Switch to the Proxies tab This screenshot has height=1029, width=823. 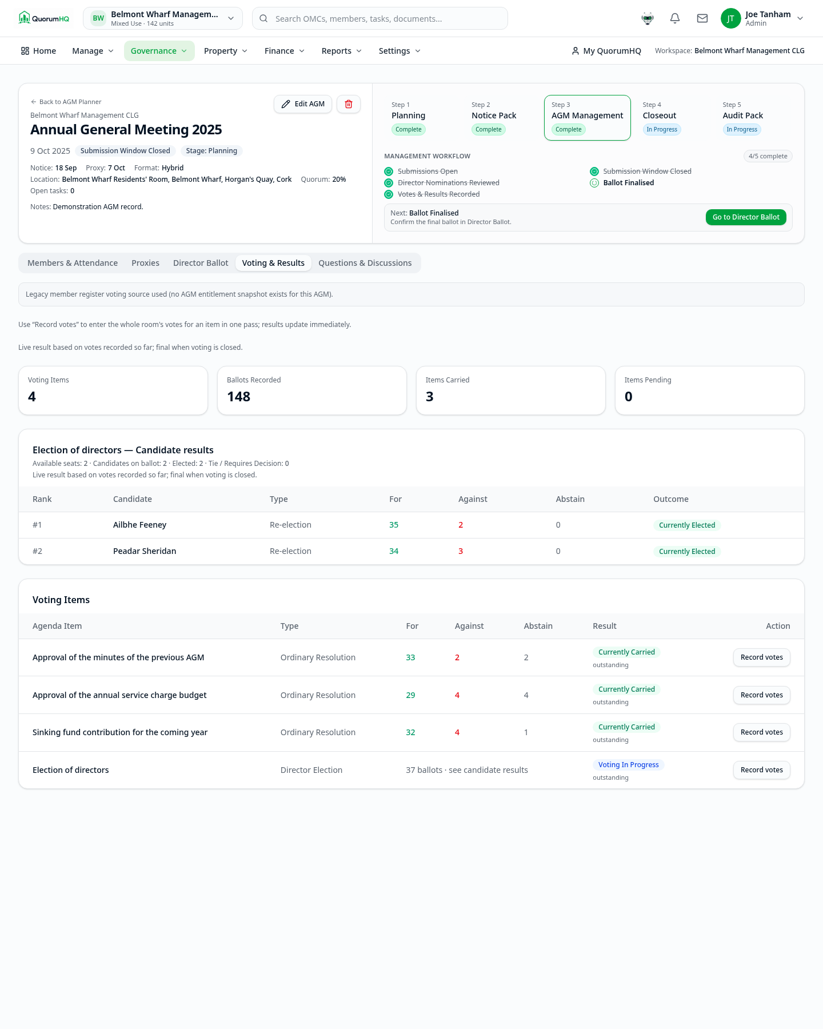tap(145, 263)
